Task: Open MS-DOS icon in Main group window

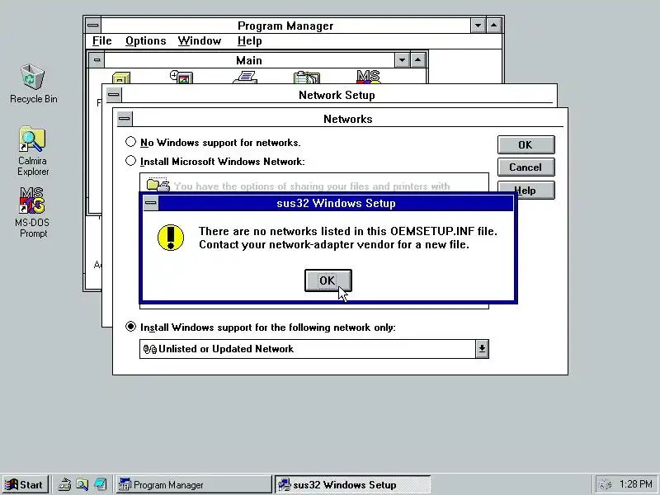Action: coord(368,77)
